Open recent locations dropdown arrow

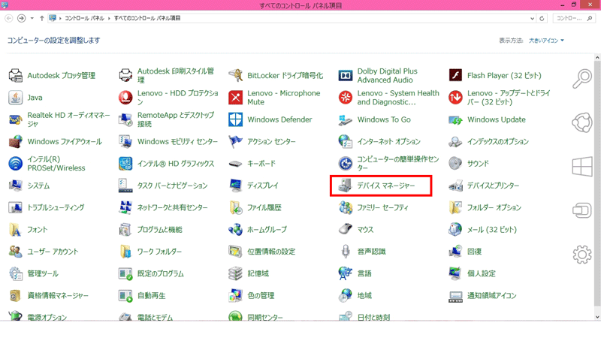point(32,18)
